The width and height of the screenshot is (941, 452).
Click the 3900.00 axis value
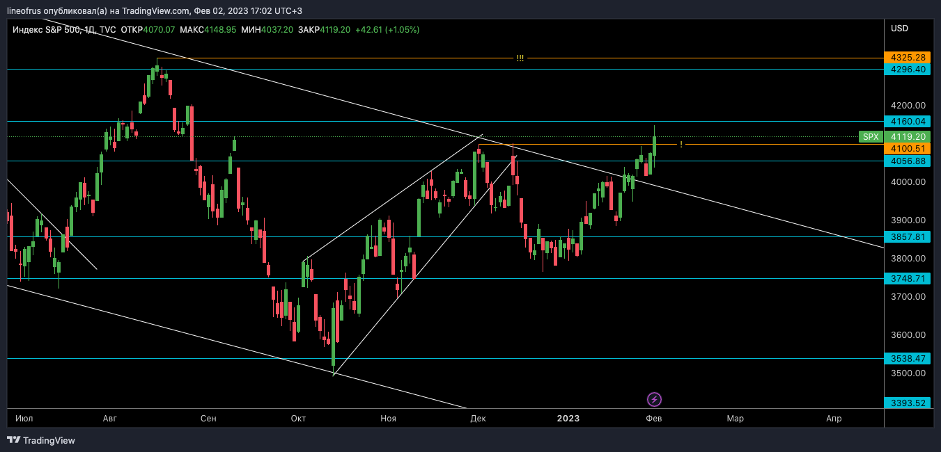click(x=908, y=220)
